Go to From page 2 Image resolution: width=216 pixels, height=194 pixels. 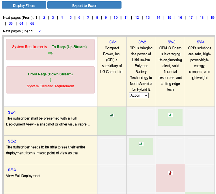tap(44, 18)
